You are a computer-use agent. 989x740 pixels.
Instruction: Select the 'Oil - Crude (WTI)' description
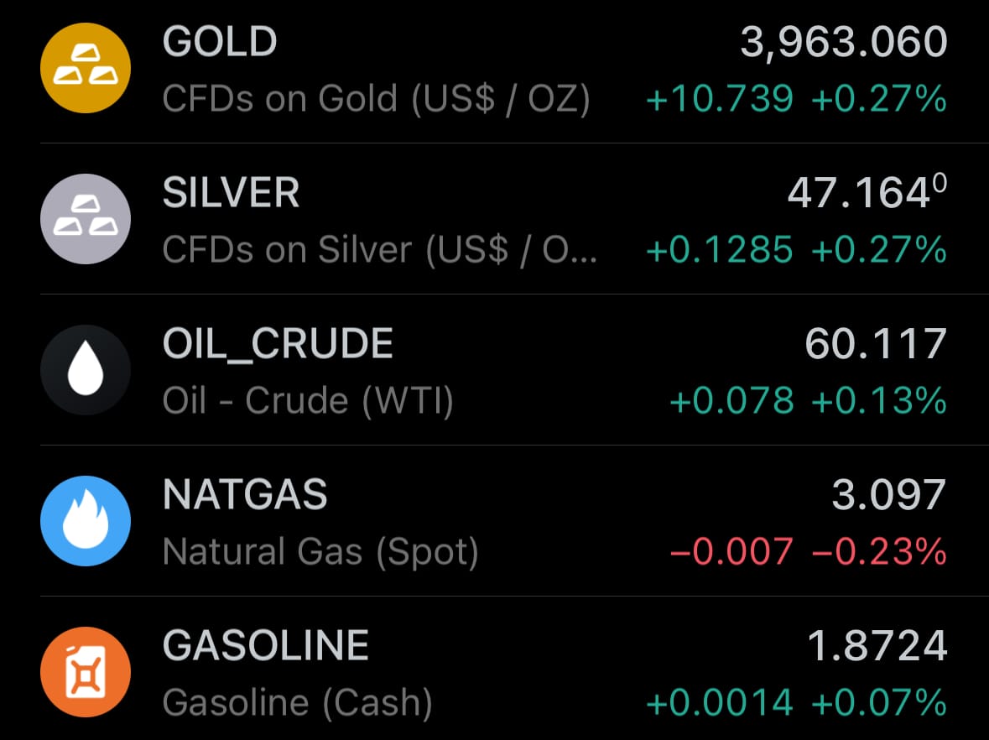(308, 401)
